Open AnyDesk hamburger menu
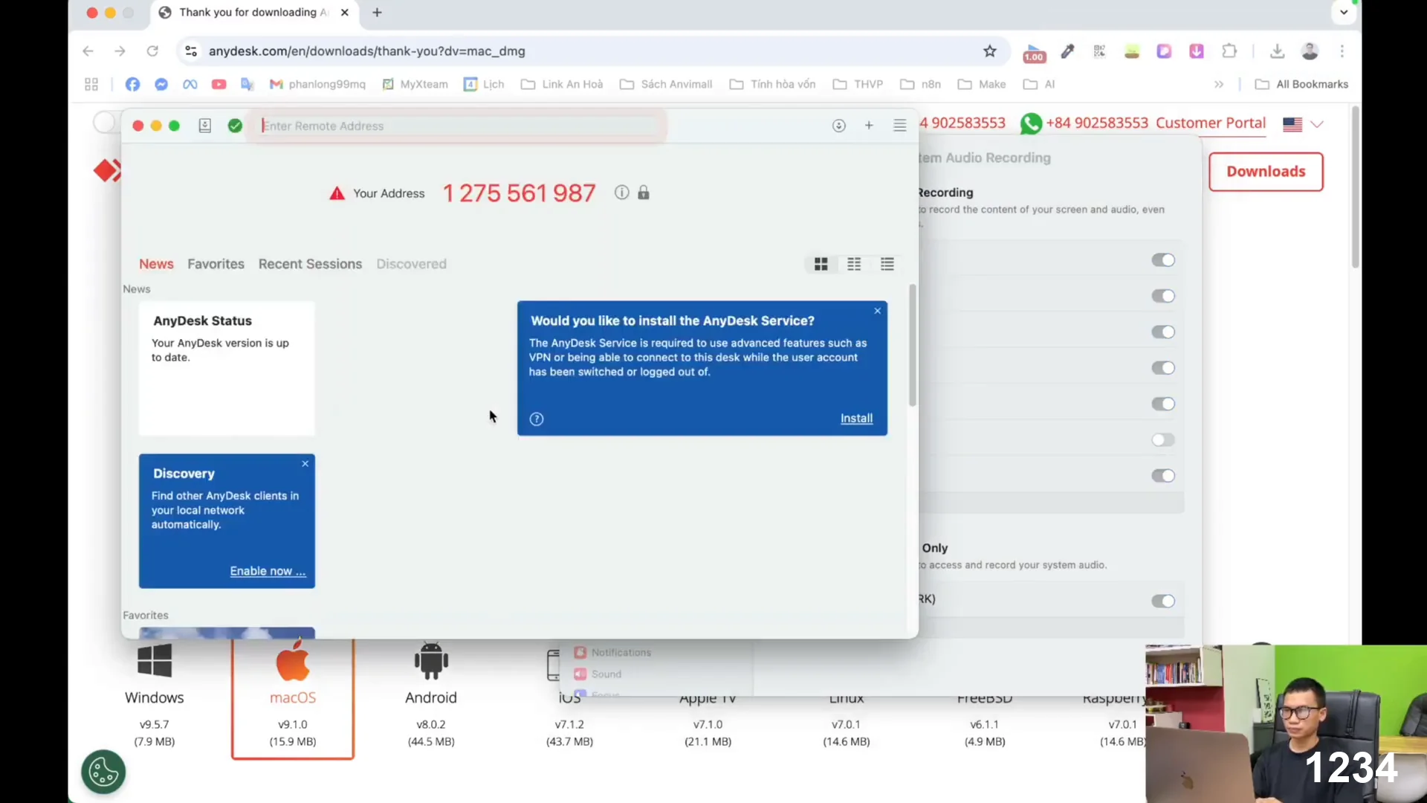The width and height of the screenshot is (1427, 803). pyautogui.click(x=899, y=126)
